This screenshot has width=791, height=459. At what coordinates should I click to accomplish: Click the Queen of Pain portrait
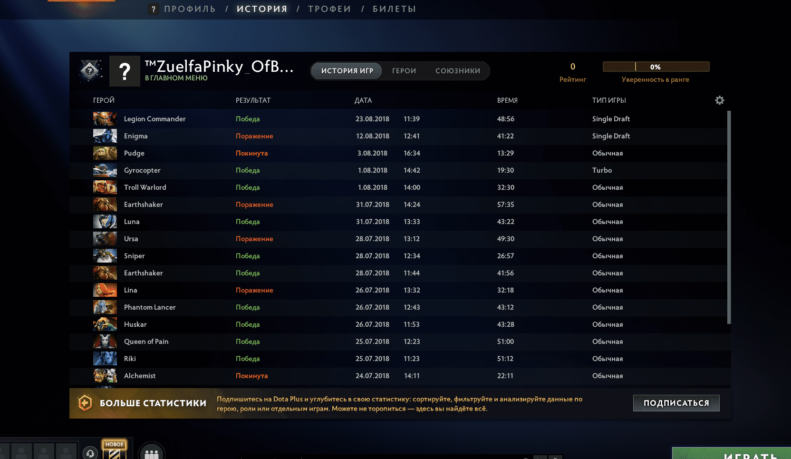[105, 342]
